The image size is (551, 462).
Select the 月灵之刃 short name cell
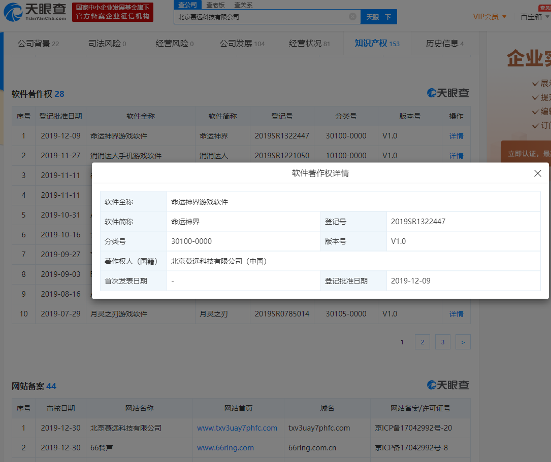(214, 314)
